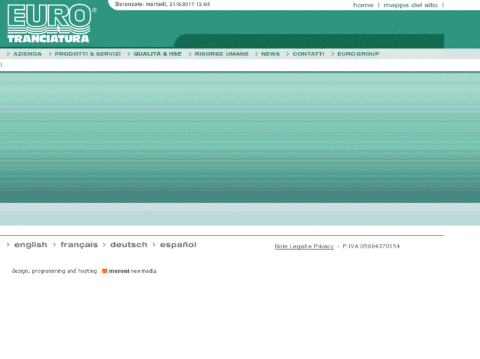Open the CONTATTI menu item
This screenshot has width=480, height=359.
tap(308, 54)
